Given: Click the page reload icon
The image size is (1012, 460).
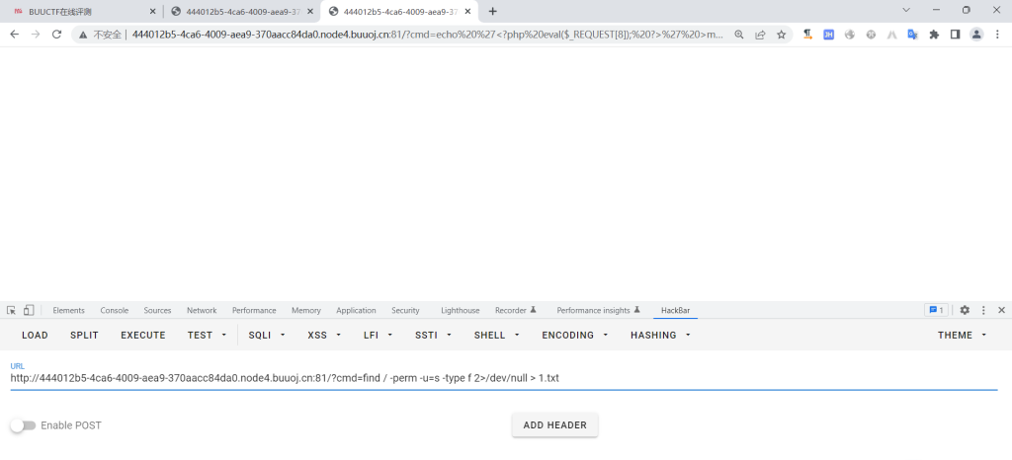Looking at the screenshot, I should 56,34.
